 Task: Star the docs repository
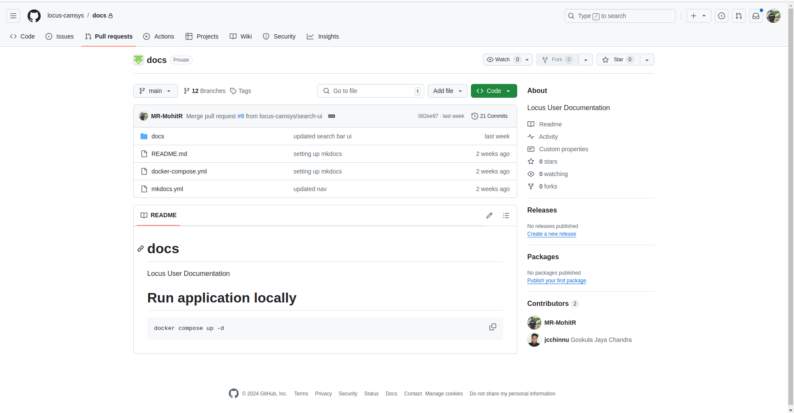coord(618,60)
